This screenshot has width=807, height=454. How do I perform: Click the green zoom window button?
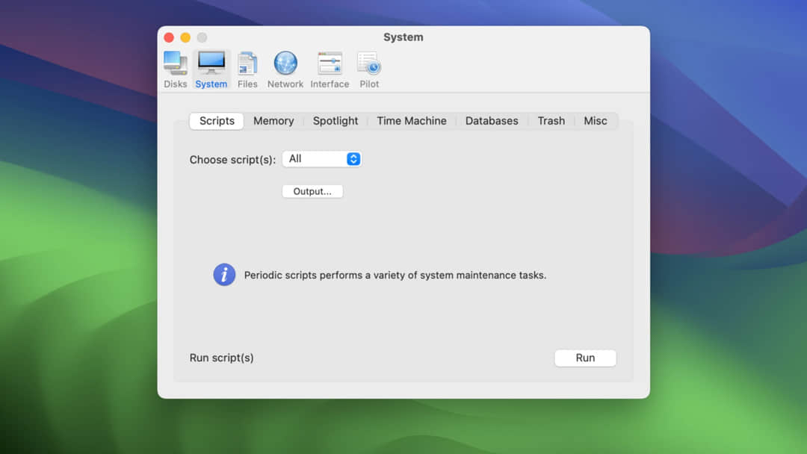click(x=202, y=37)
